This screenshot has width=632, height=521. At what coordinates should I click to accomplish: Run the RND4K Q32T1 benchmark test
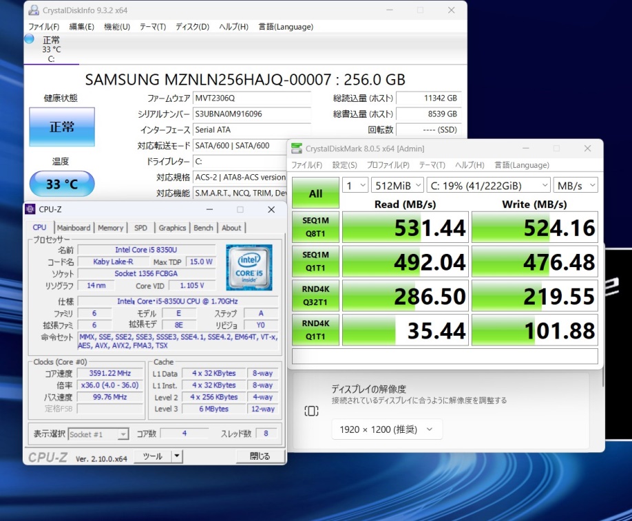[315, 295]
